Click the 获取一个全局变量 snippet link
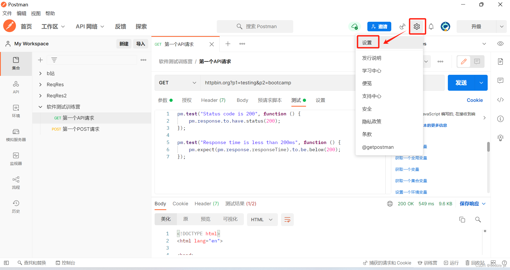510x270 pixels. (411, 158)
